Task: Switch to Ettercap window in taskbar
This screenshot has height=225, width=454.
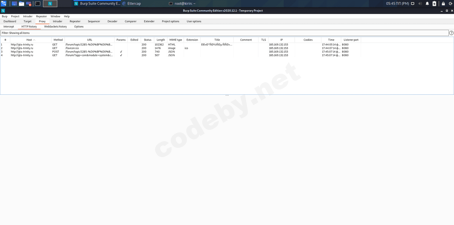Action: [131, 4]
